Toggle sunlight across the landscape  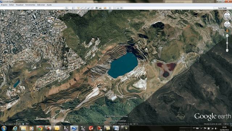pyautogui.click(x=100, y=8)
